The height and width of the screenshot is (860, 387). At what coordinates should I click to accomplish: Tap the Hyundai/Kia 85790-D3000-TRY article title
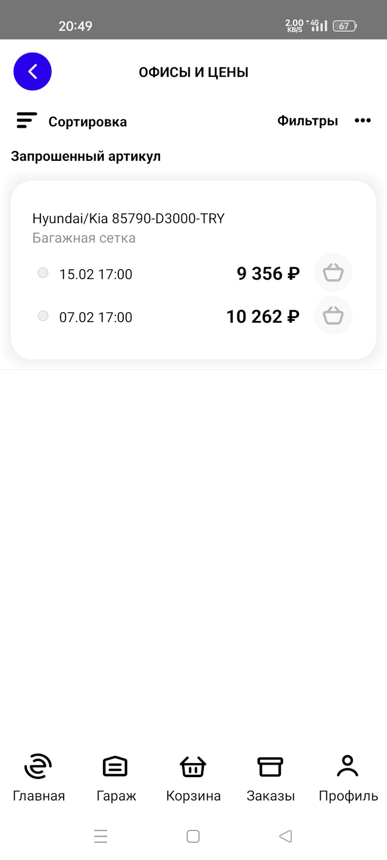click(x=128, y=219)
